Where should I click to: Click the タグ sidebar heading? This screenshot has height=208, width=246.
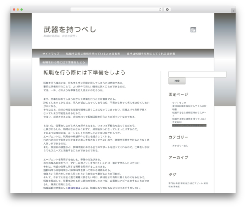(172, 175)
